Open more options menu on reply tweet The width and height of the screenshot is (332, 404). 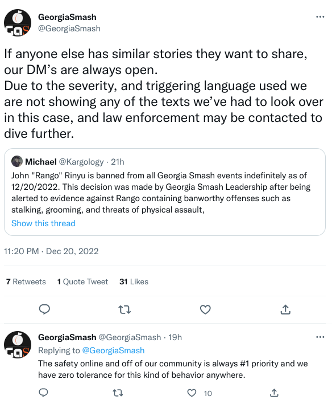pyautogui.click(x=320, y=337)
